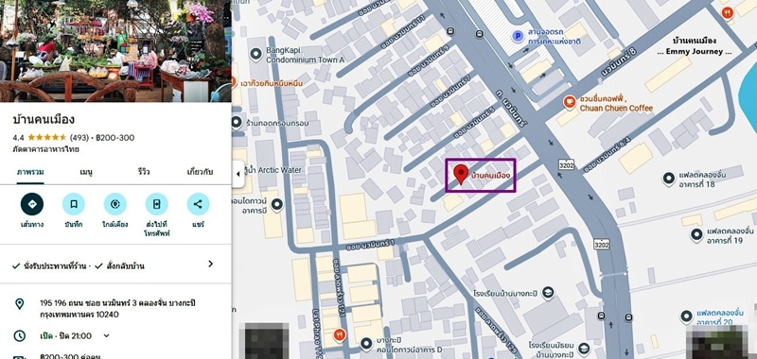This screenshot has height=359, width=757.
Task: Click โรงเรียนบ้านบางกะปิ school marker
Action: [x=548, y=293]
